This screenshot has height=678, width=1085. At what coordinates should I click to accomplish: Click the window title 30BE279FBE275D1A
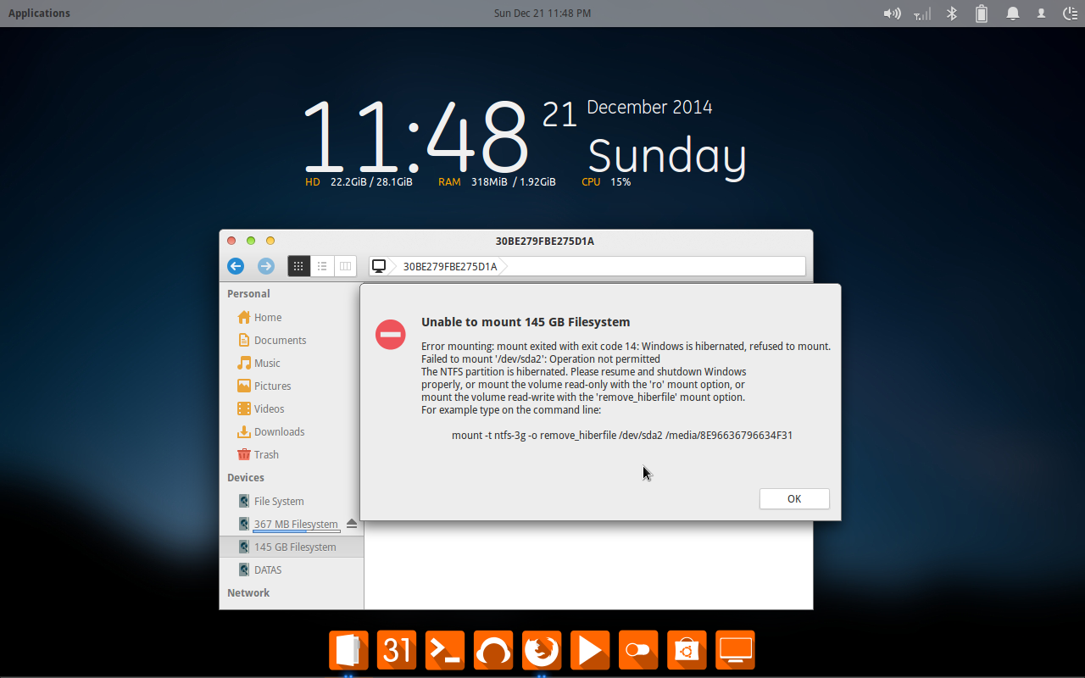pyautogui.click(x=544, y=241)
